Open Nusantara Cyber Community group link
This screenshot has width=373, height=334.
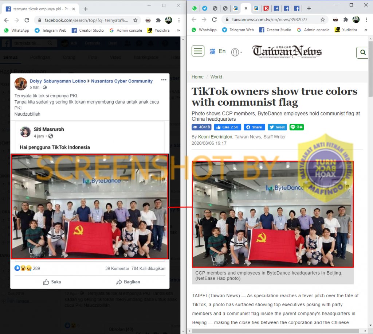coord(122,81)
